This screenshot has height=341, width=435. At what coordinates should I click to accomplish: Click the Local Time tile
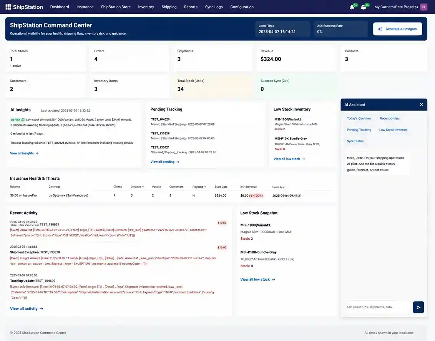[x=282, y=29]
